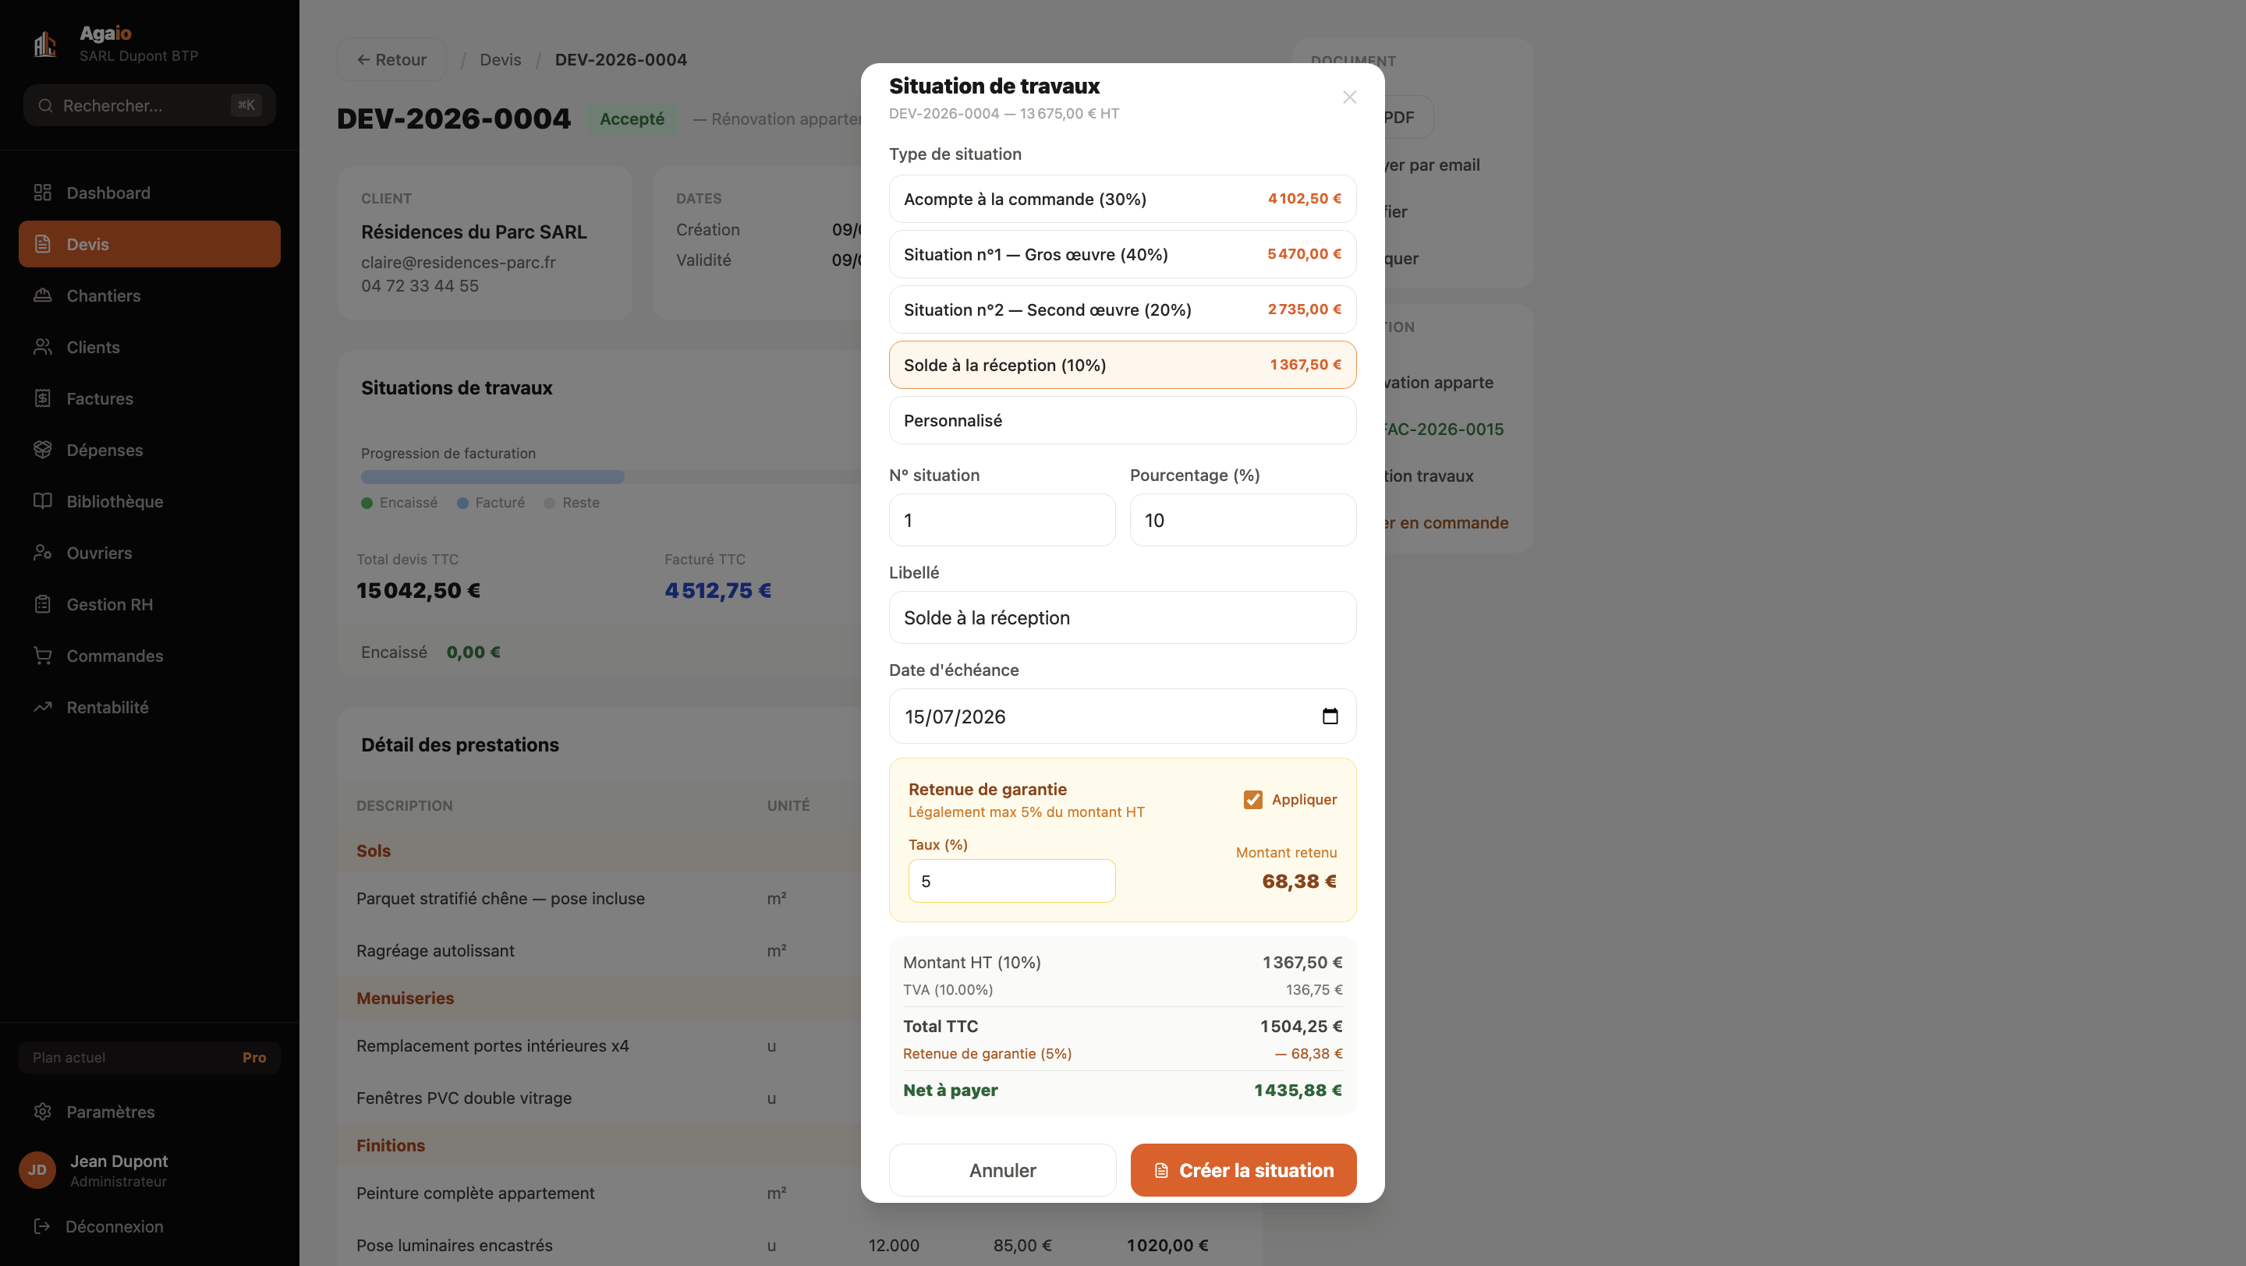Navigate to Dépenses
Screen dimensions: 2246x1266
click(149, 450)
